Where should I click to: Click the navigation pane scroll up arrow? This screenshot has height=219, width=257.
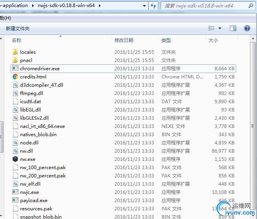[x=1, y=38]
